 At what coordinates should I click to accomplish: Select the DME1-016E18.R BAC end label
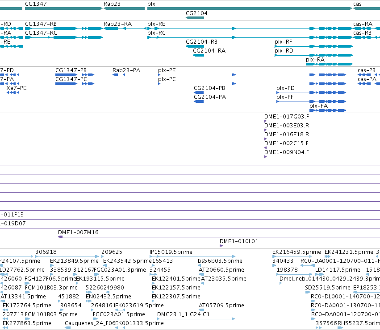tap(287, 134)
